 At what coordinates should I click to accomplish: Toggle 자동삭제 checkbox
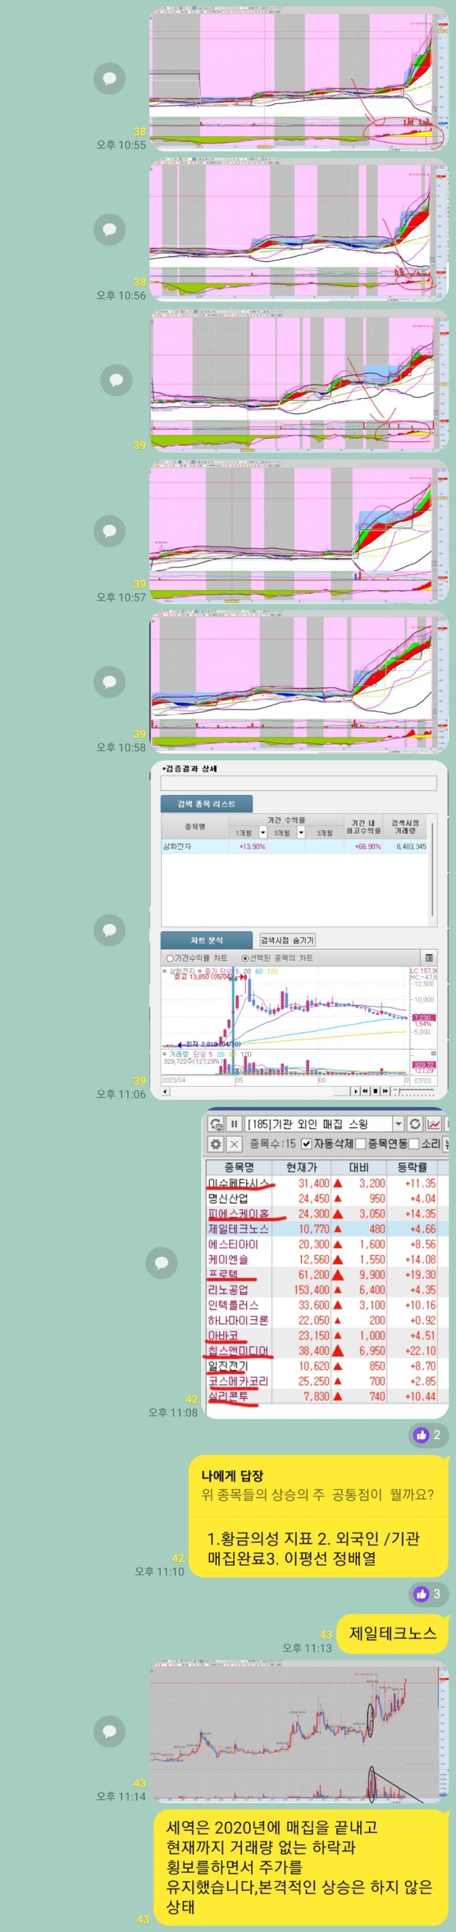[x=306, y=1144]
